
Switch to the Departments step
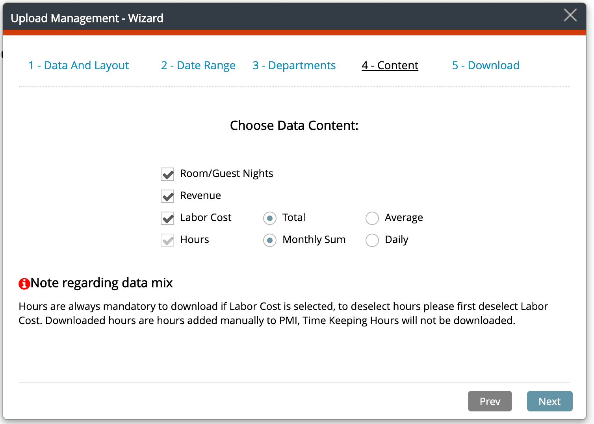(x=294, y=65)
